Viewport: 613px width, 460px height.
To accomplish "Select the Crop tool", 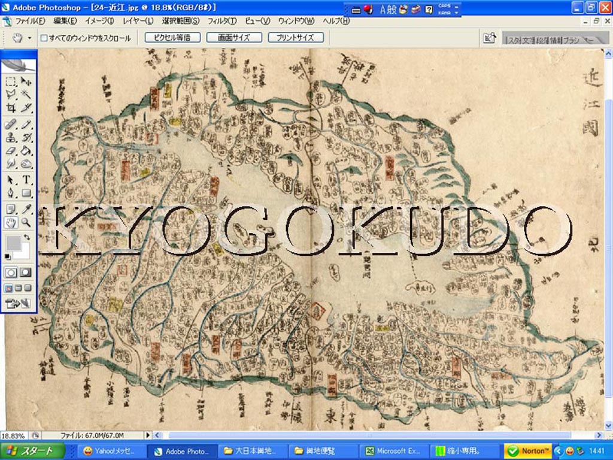I will click(x=11, y=107).
